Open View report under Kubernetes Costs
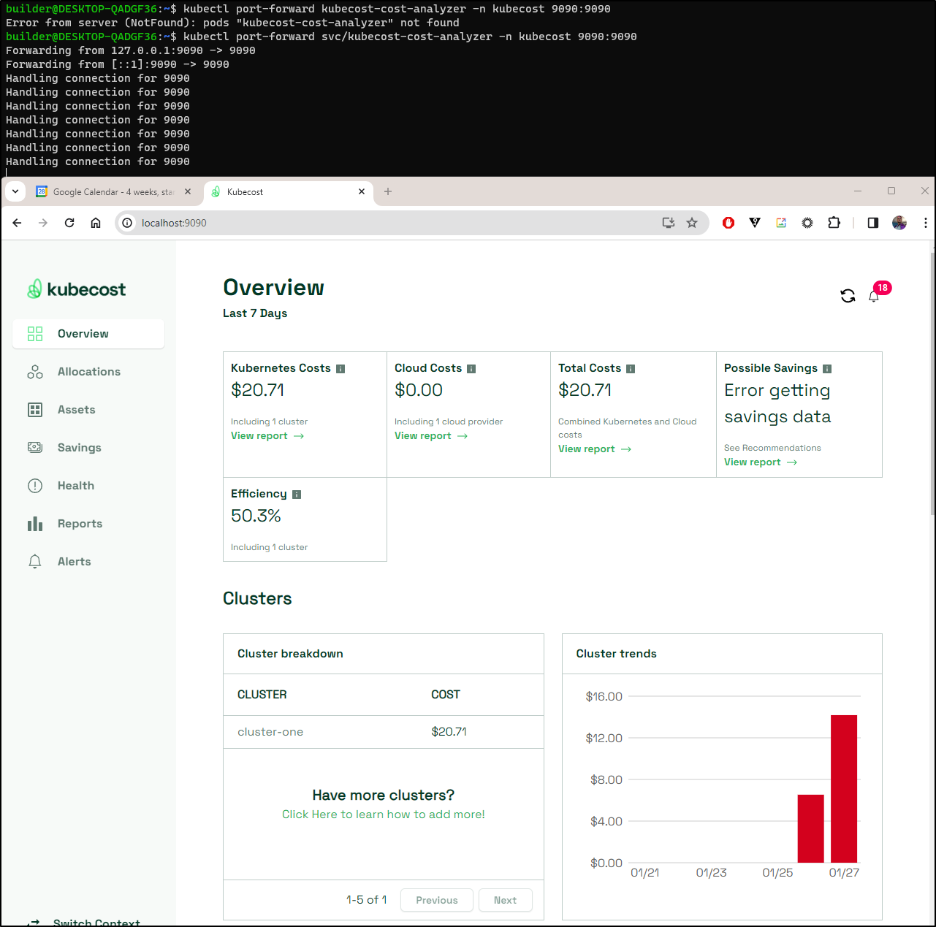Image resolution: width=936 pixels, height=927 pixels. (x=267, y=436)
